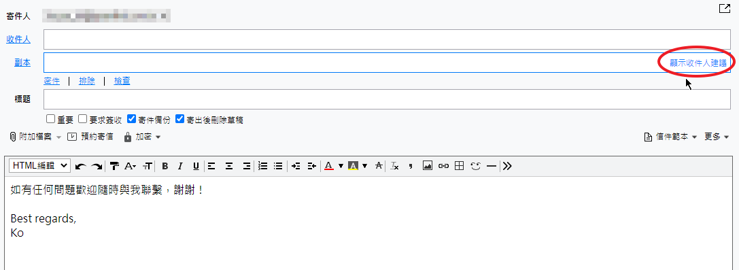Toggle strikethrough formatting
739x270 pixels.
point(379,166)
